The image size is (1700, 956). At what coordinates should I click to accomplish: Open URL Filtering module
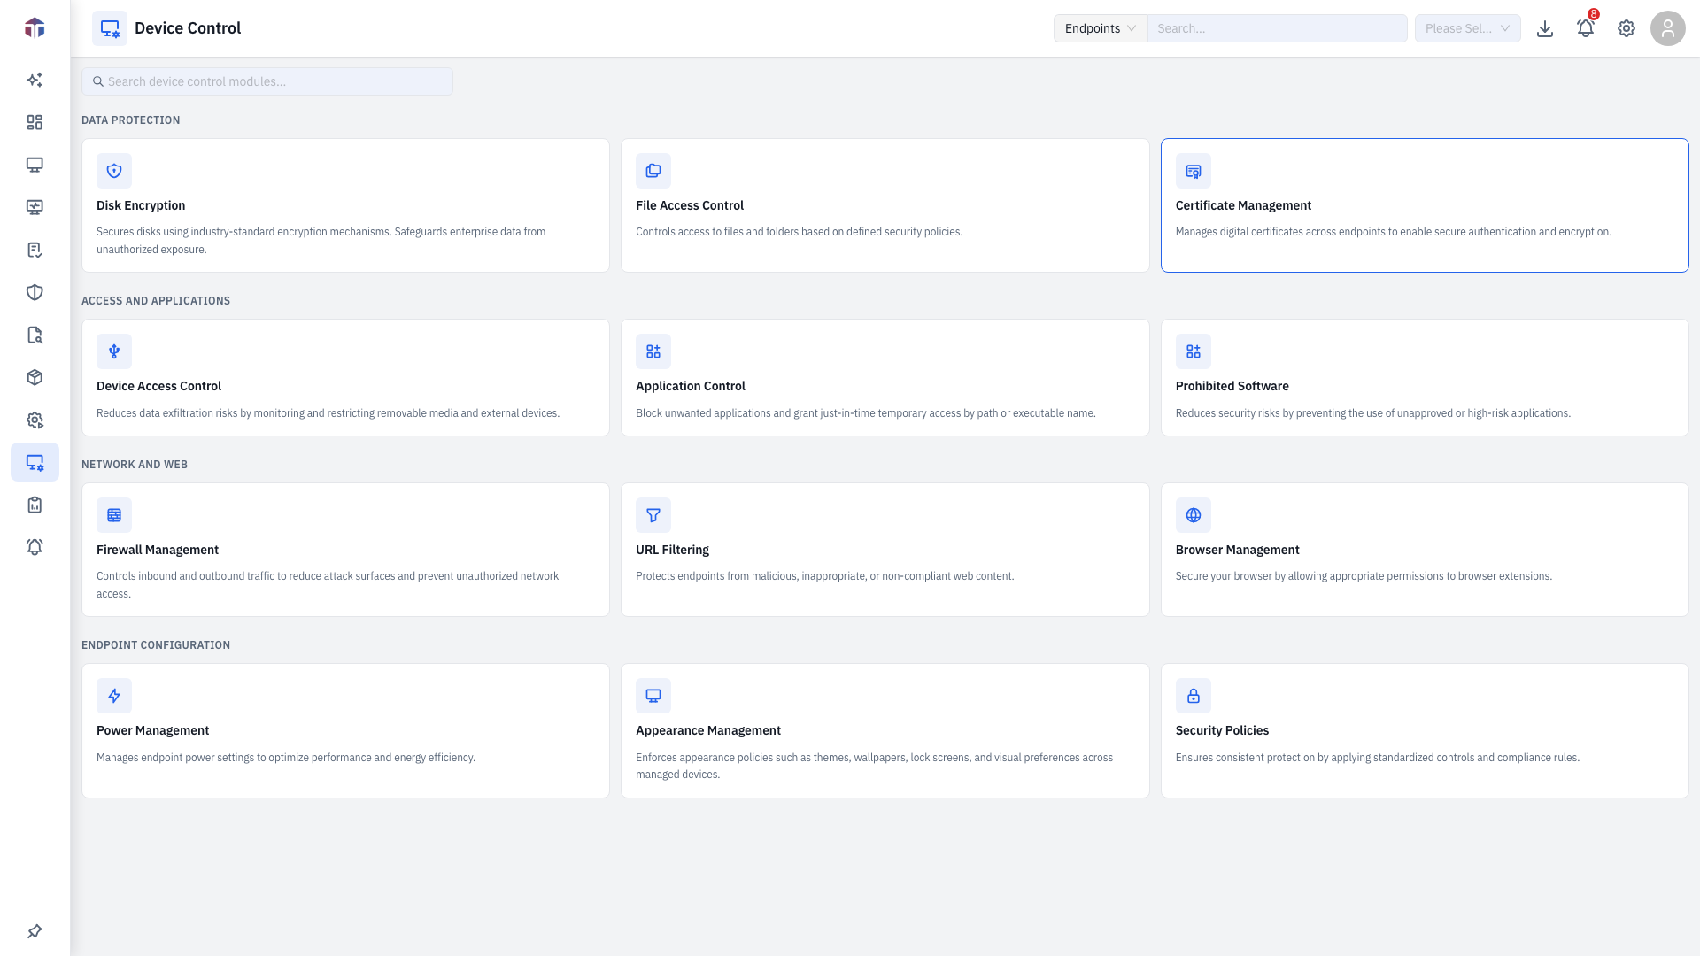point(885,550)
